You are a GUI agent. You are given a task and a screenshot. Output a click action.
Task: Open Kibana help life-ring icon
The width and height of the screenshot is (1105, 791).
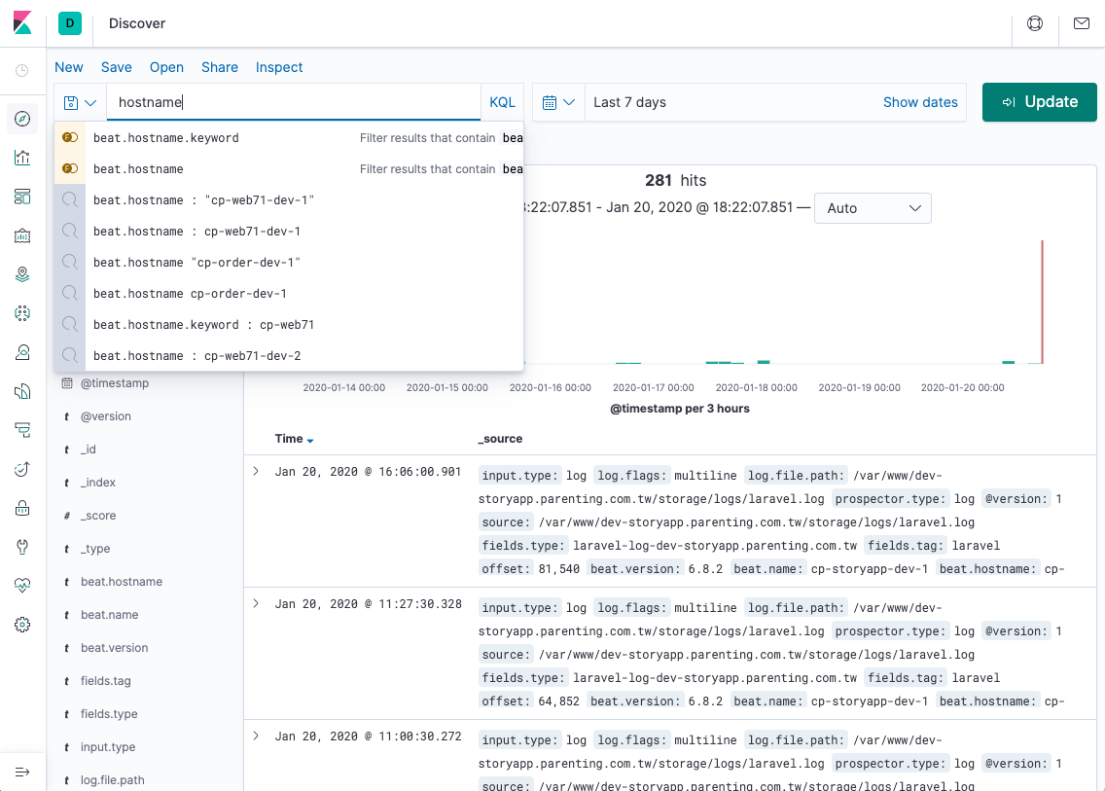(1034, 23)
